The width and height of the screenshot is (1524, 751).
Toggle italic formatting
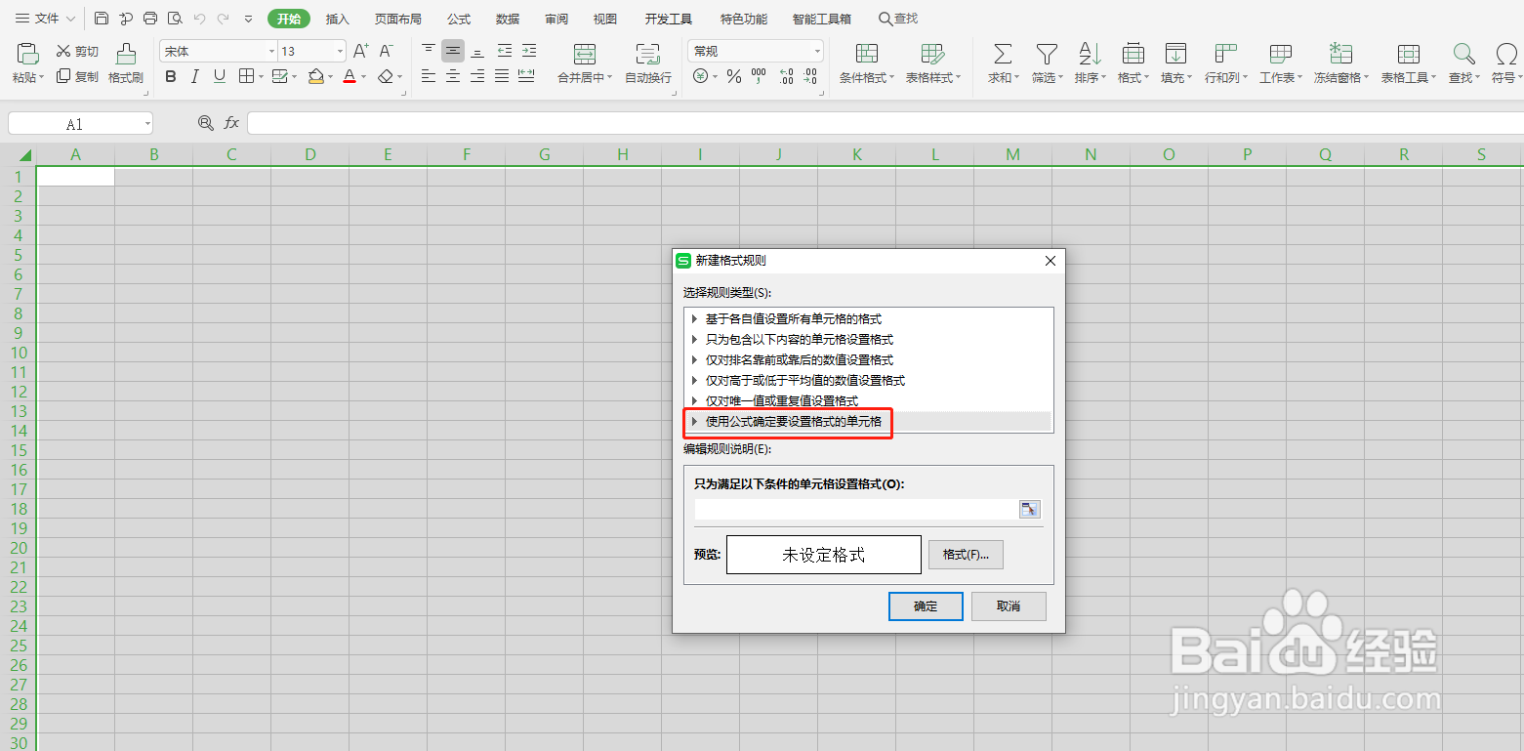point(195,76)
